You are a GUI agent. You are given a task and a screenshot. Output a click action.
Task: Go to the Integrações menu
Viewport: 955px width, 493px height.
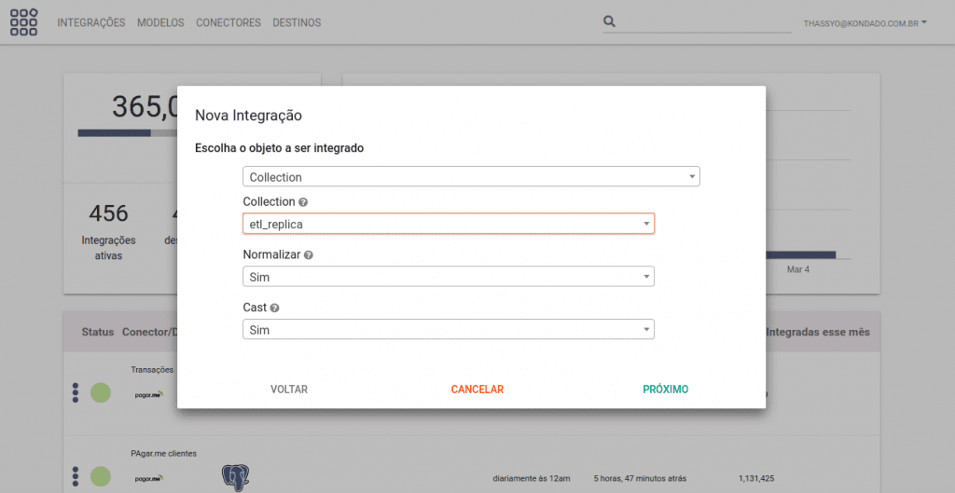[90, 22]
